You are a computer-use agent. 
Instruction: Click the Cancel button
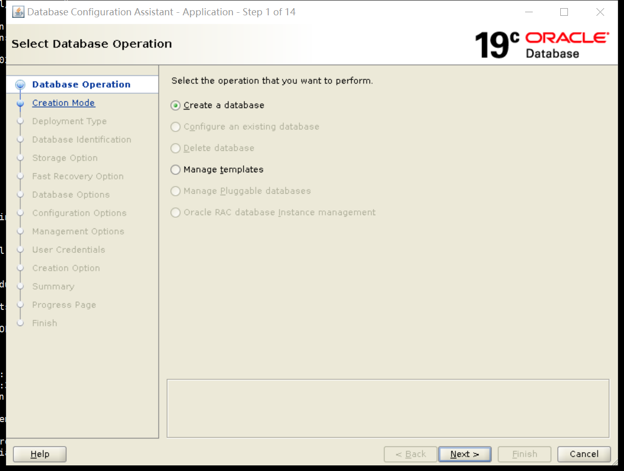583,454
